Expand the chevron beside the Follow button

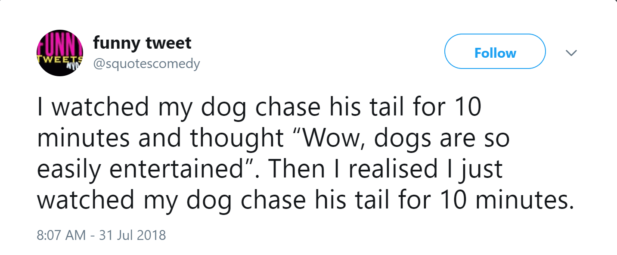point(571,53)
